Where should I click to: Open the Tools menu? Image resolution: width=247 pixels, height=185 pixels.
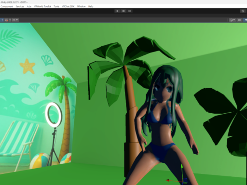coord(56,6)
